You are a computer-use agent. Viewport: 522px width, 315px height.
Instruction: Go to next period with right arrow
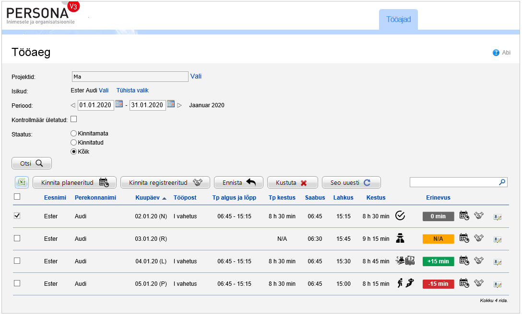click(x=179, y=105)
